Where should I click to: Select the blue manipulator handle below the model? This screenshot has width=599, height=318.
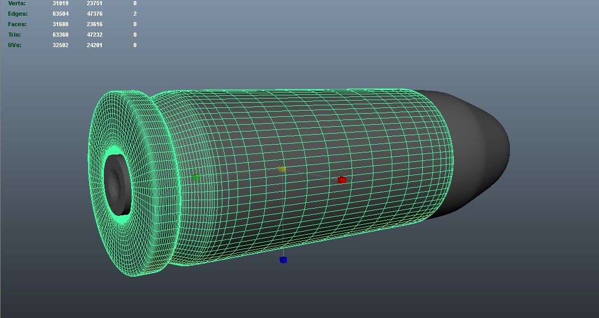(x=282, y=259)
